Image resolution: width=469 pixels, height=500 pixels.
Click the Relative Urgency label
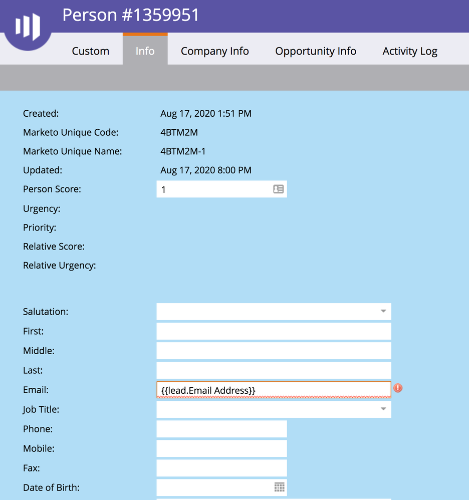tap(59, 266)
